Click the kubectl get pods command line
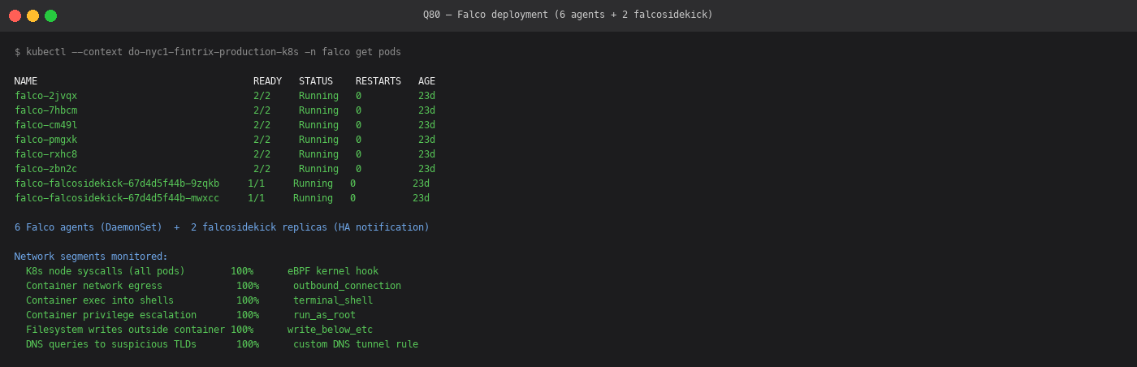The width and height of the screenshot is (1137, 367). click(x=208, y=52)
